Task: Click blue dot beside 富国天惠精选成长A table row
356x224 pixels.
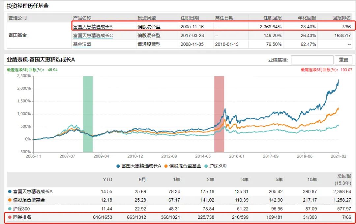Action: pos(10,191)
